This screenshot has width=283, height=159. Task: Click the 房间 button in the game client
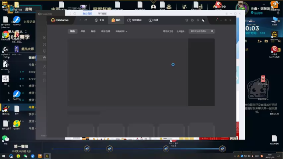click(x=29, y=9)
